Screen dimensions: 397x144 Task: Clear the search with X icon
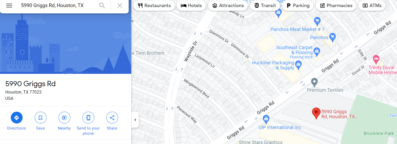coord(120,6)
